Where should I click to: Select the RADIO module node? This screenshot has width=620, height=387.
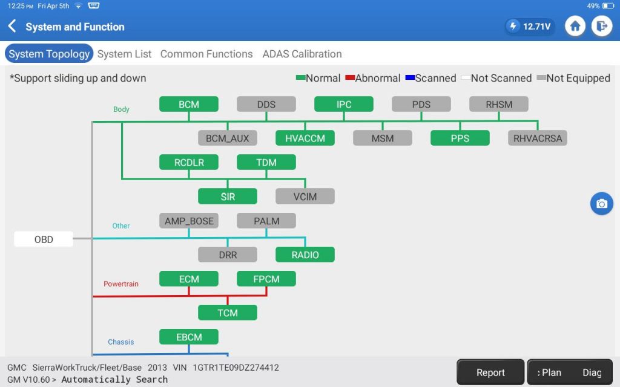tap(305, 255)
